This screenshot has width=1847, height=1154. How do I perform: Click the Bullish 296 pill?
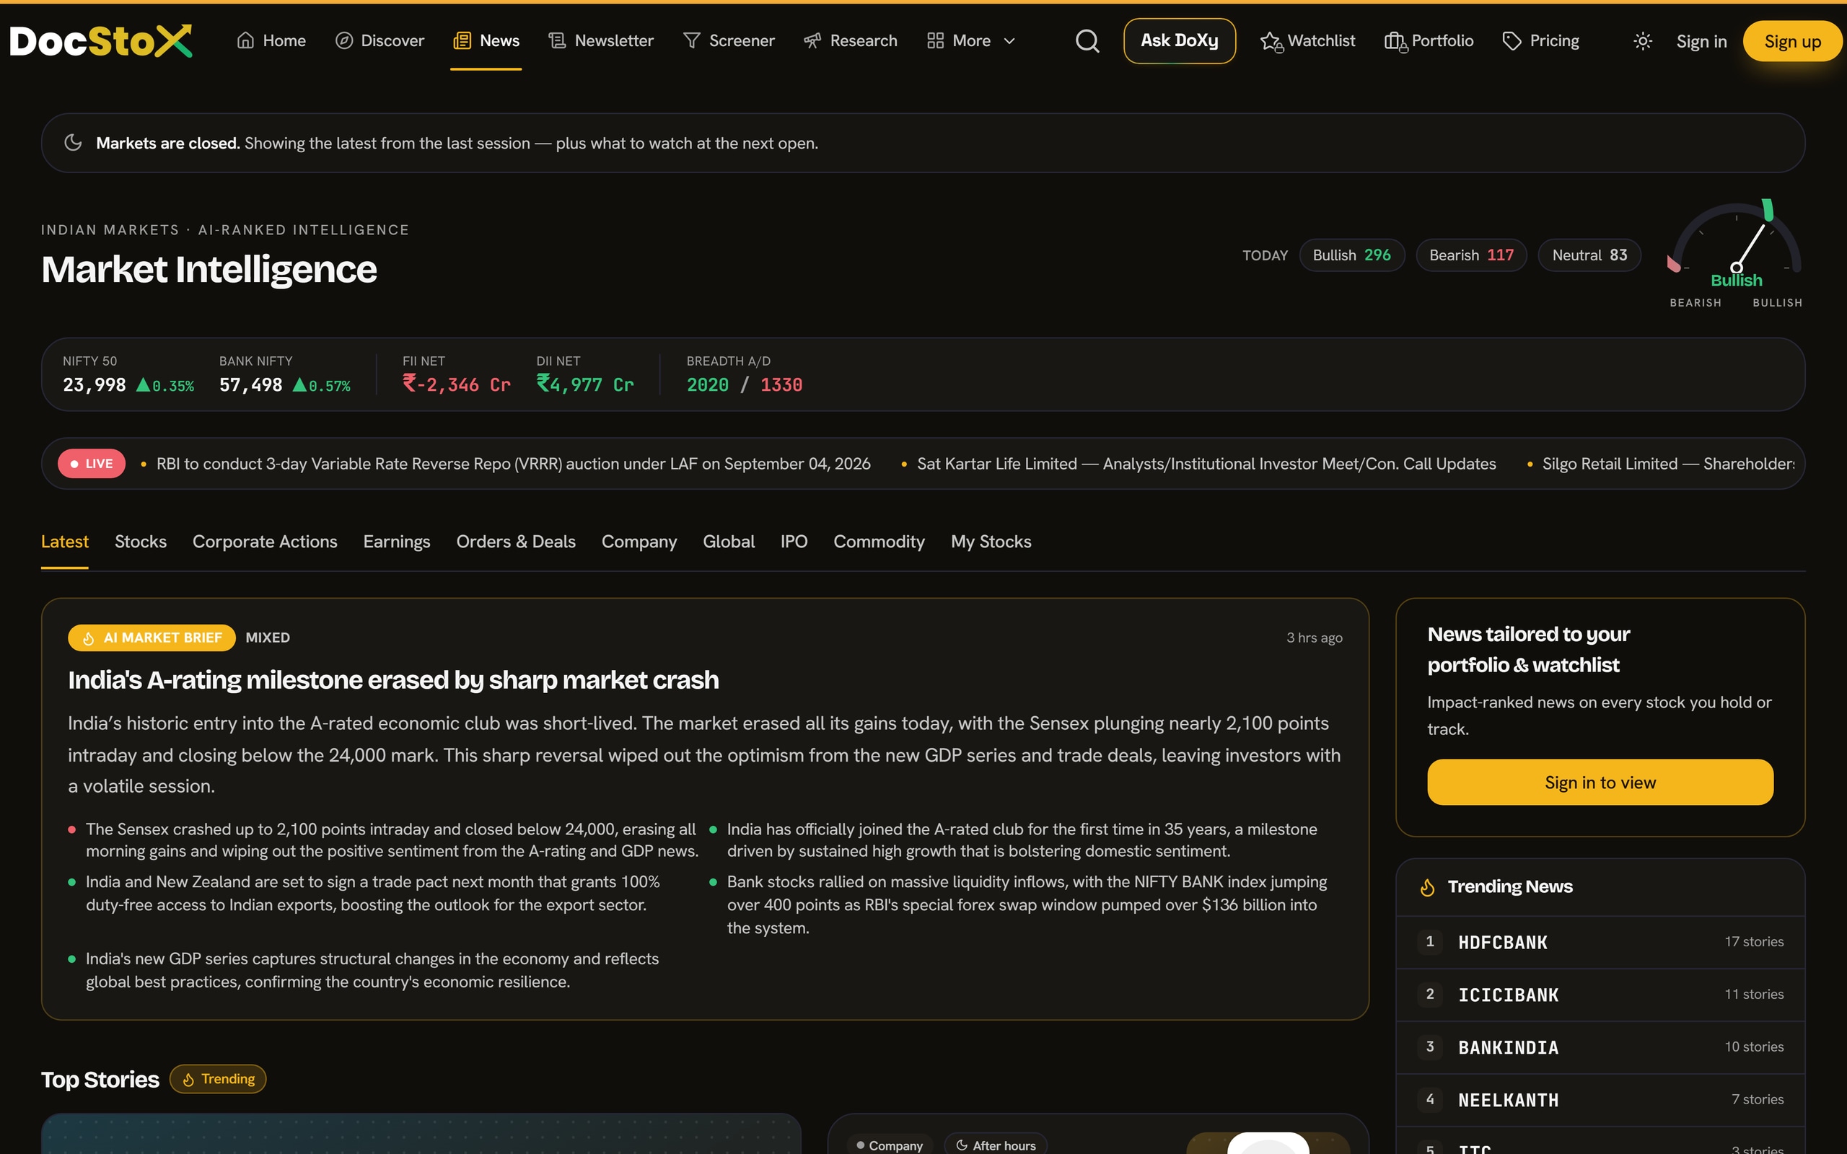pos(1351,255)
